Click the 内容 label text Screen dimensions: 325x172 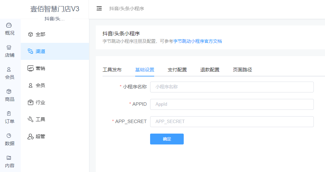point(10,166)
